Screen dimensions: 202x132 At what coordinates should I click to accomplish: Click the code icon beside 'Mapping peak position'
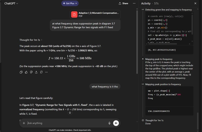click(143, 84)
